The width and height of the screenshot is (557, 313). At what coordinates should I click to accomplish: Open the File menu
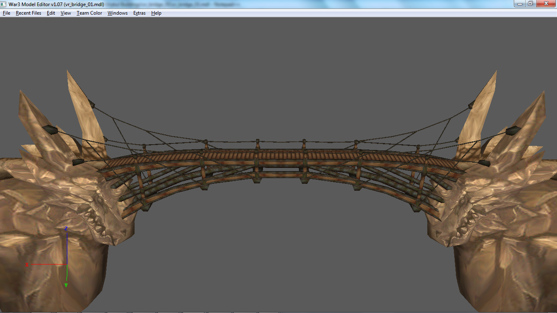pos(7,13)
